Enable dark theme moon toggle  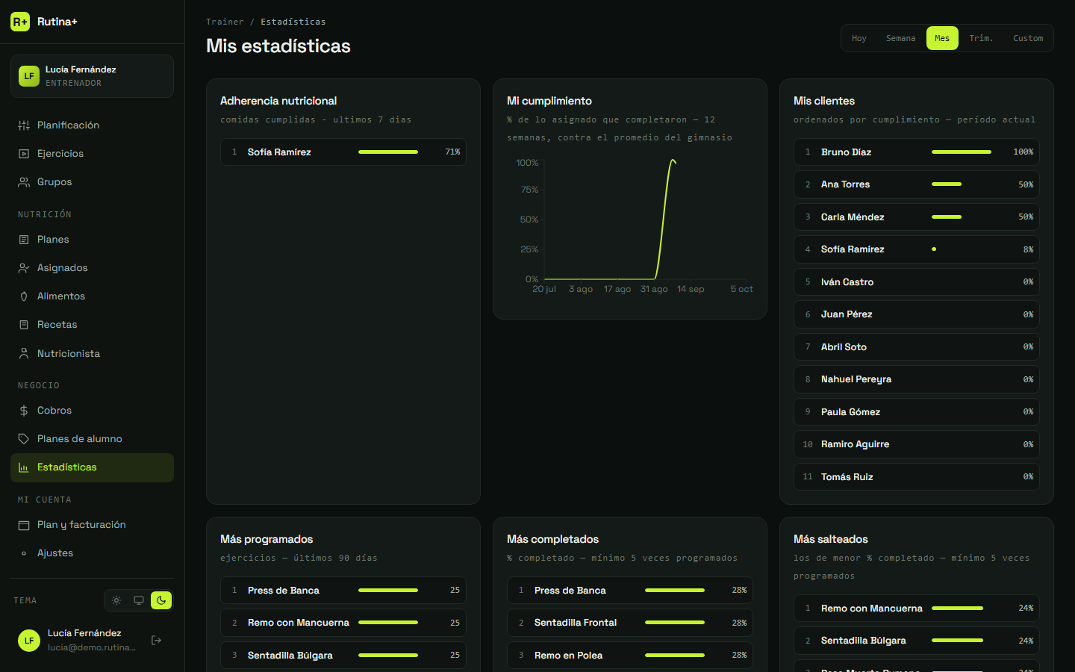point(161,600)
